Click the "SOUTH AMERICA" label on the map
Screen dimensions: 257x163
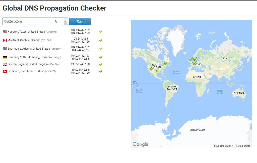172,88
